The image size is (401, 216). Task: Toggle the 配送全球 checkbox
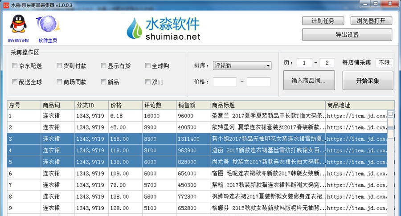(15, 82)
